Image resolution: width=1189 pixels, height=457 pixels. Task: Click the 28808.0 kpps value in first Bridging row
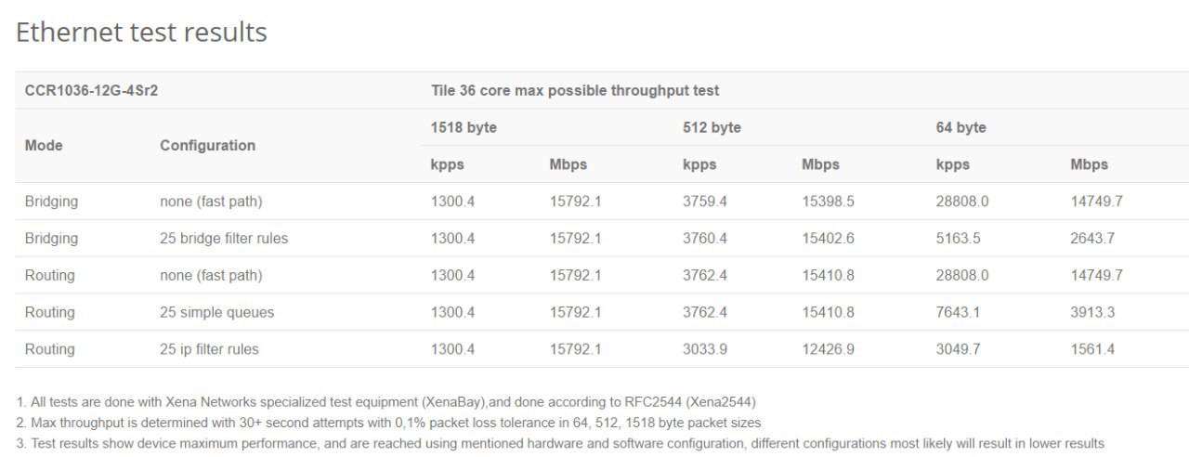click(x=961, y=202)
